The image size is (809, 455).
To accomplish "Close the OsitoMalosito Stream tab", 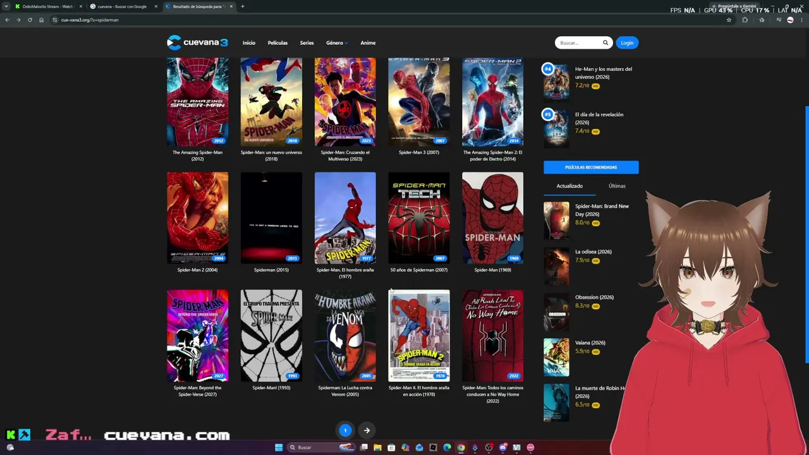I will [x=80, y=6].
